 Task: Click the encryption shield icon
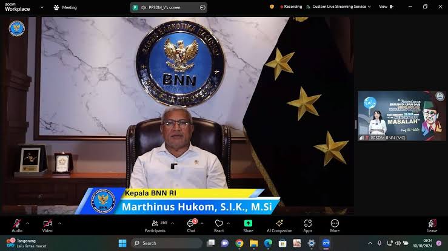[x=272, y=7]
